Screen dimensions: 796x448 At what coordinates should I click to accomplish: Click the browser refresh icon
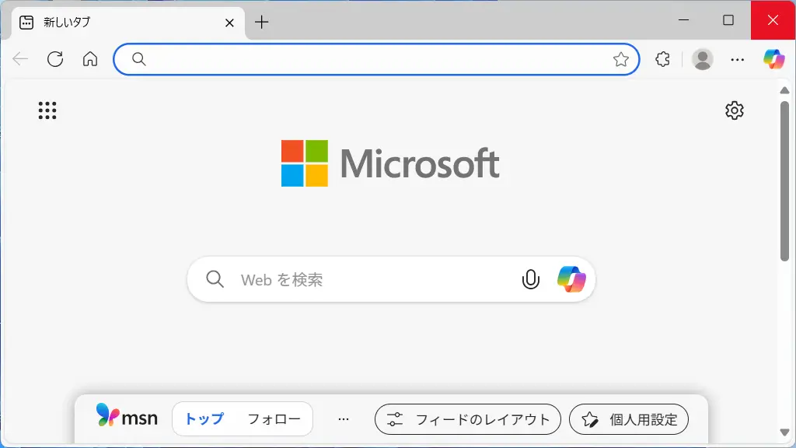point(55,59)
